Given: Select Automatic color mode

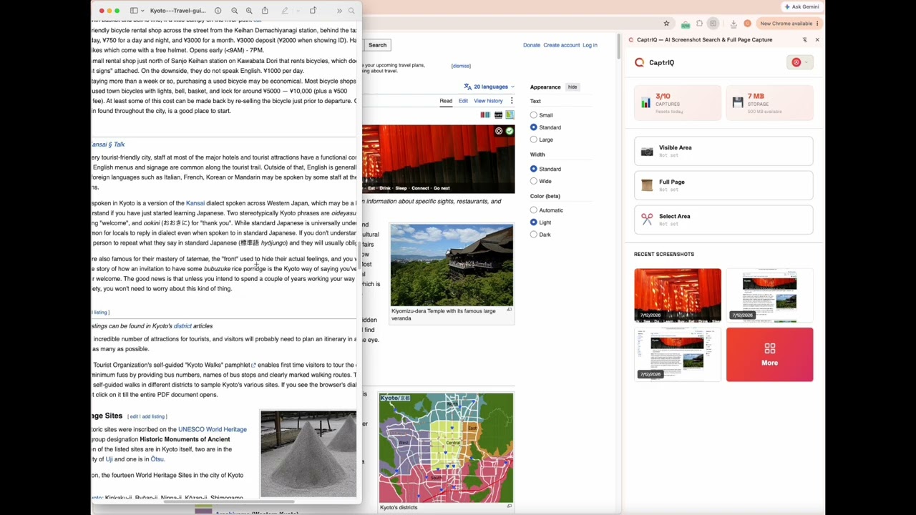Looking at the screenshot, I should coord(534,210).
